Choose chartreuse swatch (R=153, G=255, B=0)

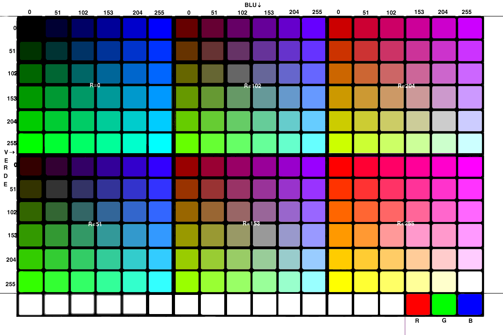187,282
